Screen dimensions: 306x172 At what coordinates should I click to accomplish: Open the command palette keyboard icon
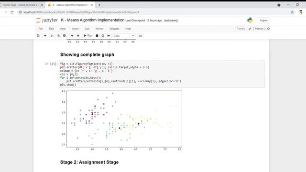coord(140,36)
